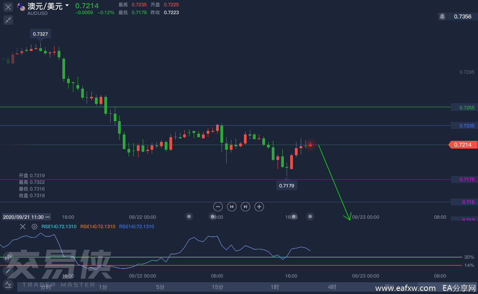Click the large green 0.7214 quote price
This screenshot has height=294, width=478.
click(x=87, y=5)
